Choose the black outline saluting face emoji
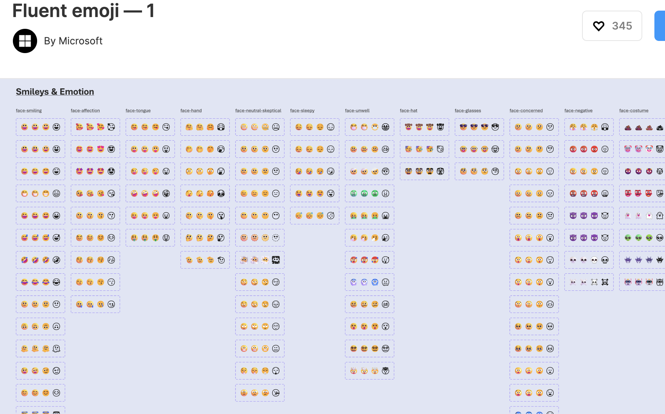This screenshot has width=665, height=414. coord(221,260)
